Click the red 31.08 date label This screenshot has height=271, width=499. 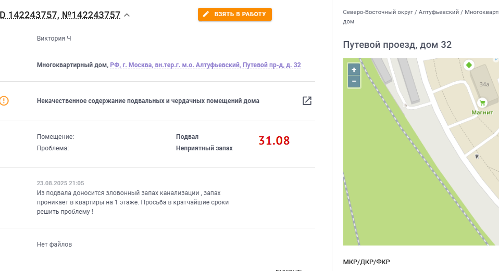[x=274, y=140]
